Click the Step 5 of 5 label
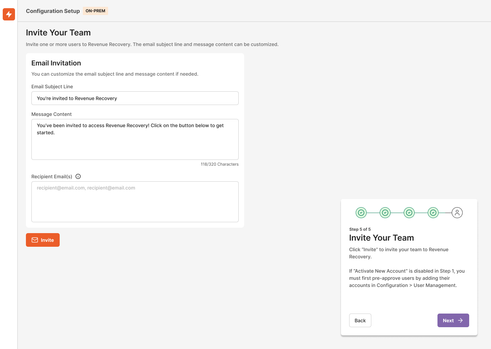The height and width of the screenshot is (349, 491). coord(360,229)
